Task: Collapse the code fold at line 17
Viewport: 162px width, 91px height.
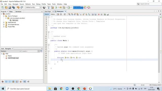Action: (x=49, y=51)
